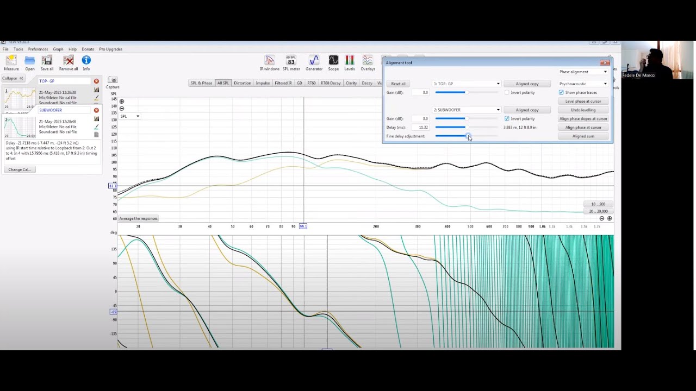
Task: Click Aligned copy for SUBWOOFER
Action: click(x=527, y=110)
